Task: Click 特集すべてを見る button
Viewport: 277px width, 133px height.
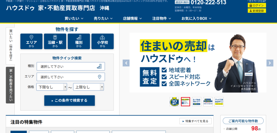Action: tap(195, 121)
